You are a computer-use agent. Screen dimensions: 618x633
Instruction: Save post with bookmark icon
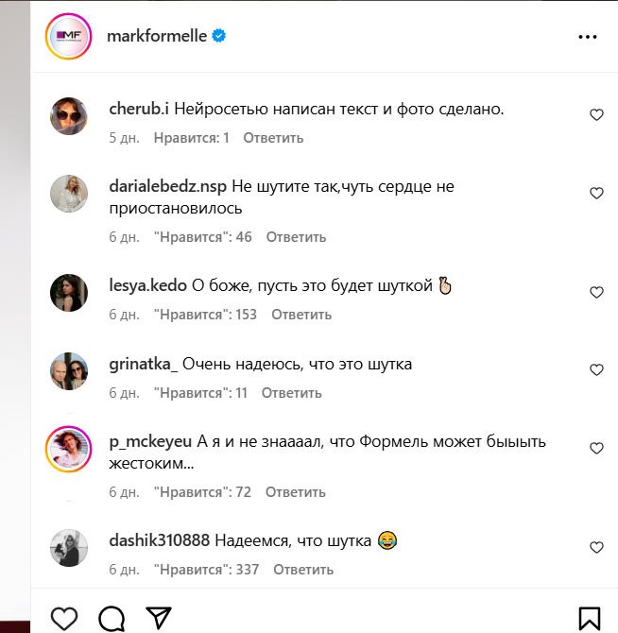pyautogui.click(x=589, y=618)
